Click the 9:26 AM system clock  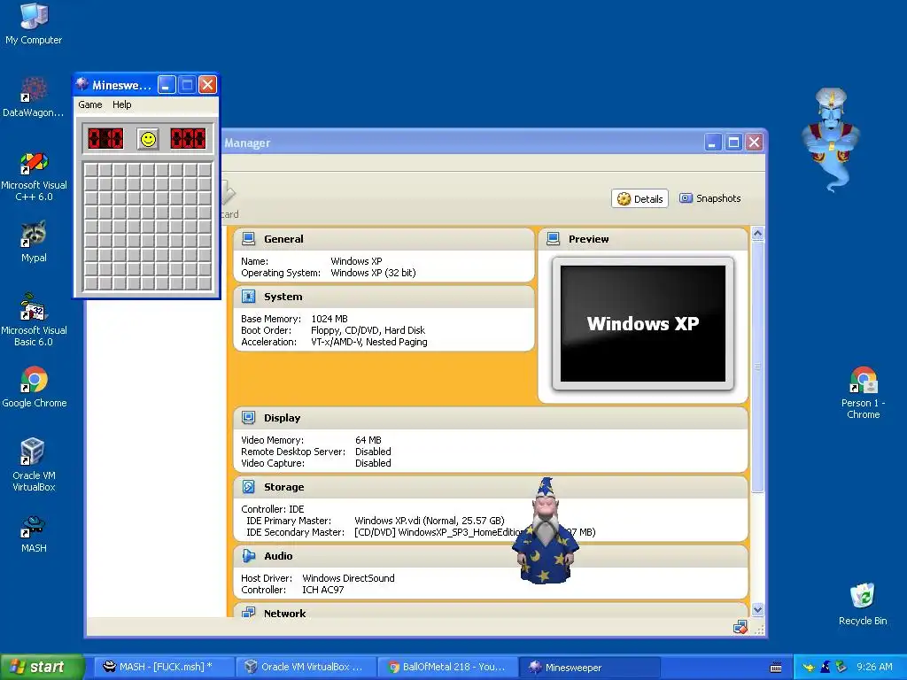(874, 667)
